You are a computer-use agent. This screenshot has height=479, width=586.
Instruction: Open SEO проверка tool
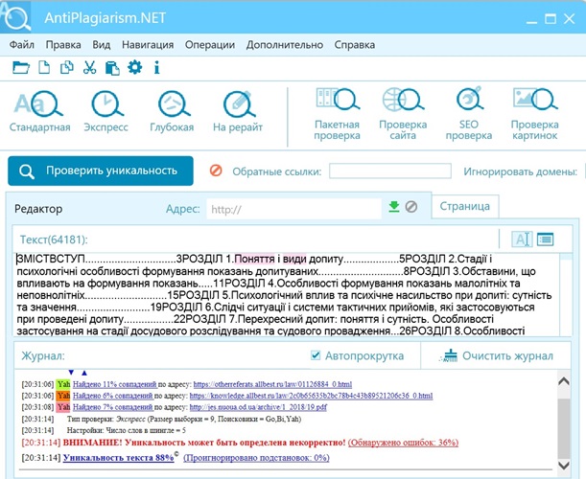click(x=469, y=114)
